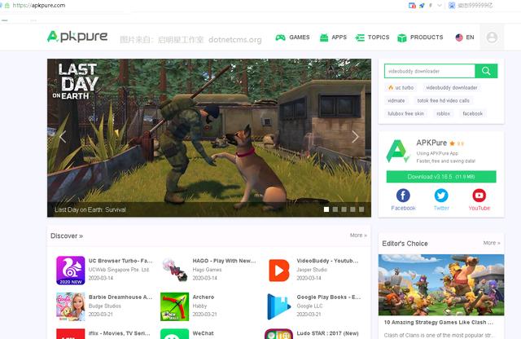Select the first carousel indicator dot
This screenshot has height=339, width=521.
pos(326,209)
